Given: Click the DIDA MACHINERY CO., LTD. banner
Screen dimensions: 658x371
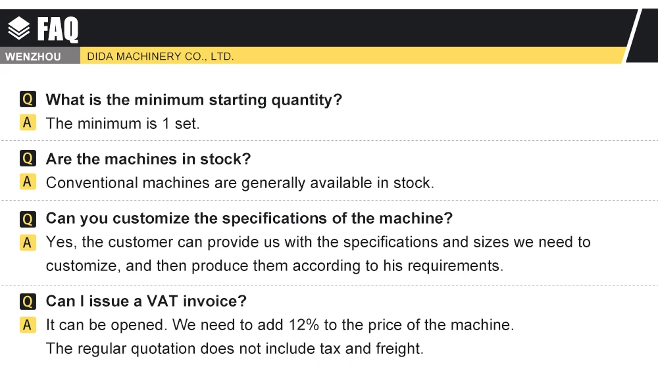Looking at the screenshot, I should [161, 57].
